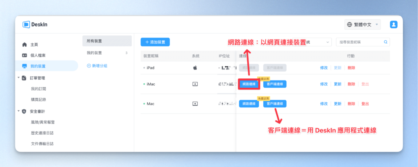Image resolution: width=418 pixels, height=167 pixels.
Task: Click 登出 link in iMac row
Action: [365, 84]
